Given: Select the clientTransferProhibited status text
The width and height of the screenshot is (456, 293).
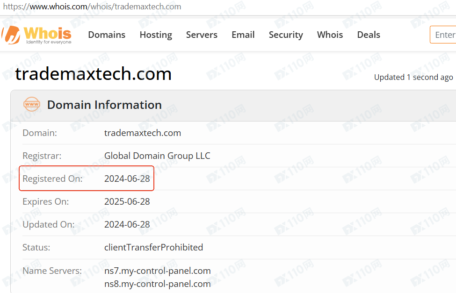Looking at the screenshot, I should [153, 247].
